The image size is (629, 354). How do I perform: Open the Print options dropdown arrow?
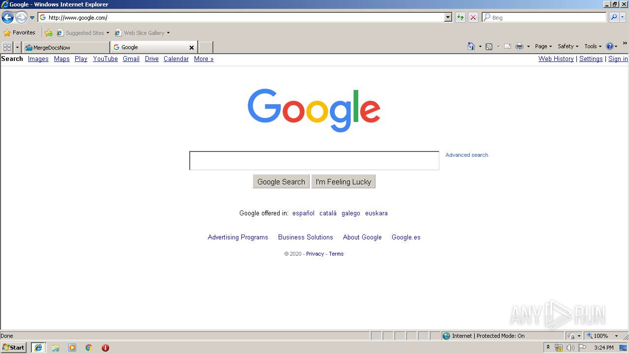[529, 46]
